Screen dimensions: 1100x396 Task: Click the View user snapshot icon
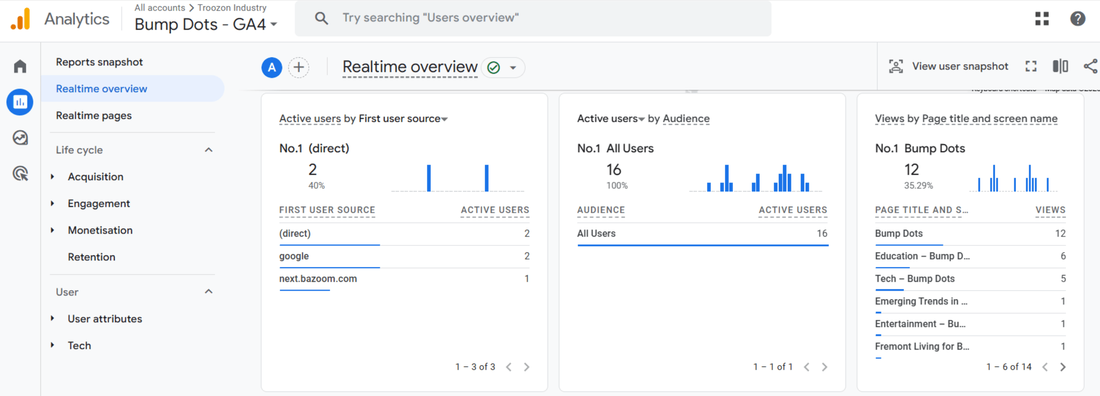click(896, 66)
